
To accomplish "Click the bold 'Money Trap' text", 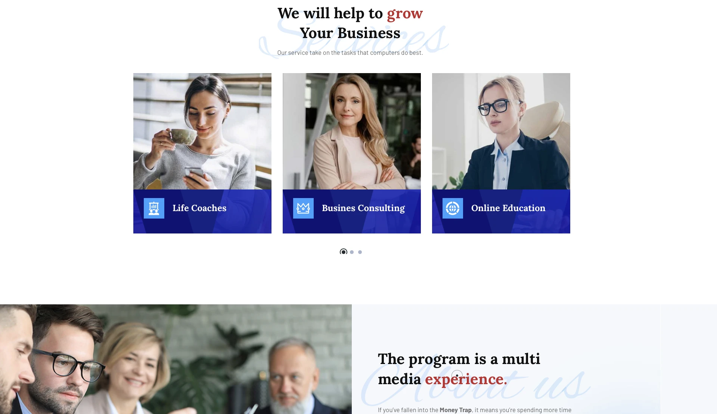I will 456,410.
